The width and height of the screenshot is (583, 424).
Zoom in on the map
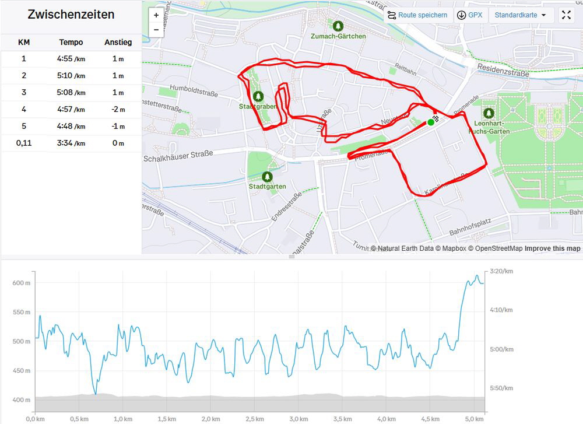[156, 16]
